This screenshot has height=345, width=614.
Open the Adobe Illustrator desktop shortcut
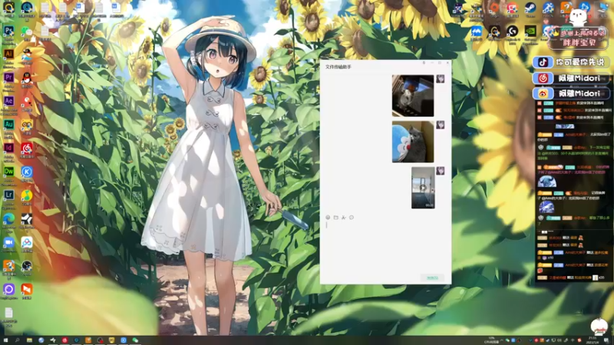click(x=8, y=54)
